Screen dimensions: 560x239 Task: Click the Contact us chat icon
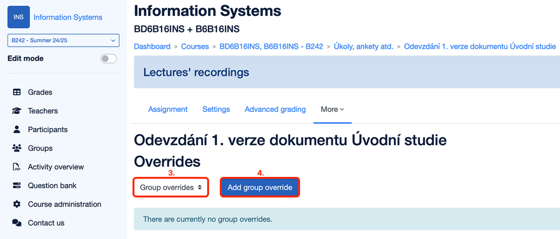pos(17,223)
